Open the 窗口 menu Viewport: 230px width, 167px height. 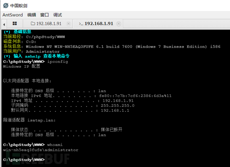point(44,15)
